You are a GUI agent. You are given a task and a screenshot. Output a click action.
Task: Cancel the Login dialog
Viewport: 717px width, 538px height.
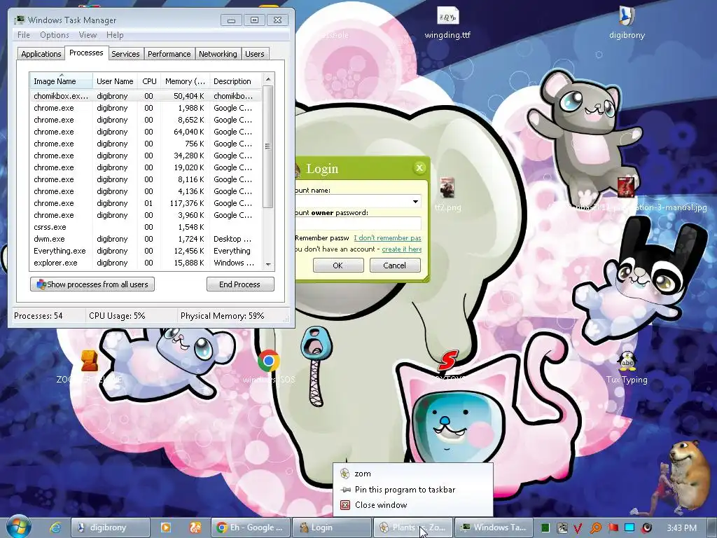(395, 265)
